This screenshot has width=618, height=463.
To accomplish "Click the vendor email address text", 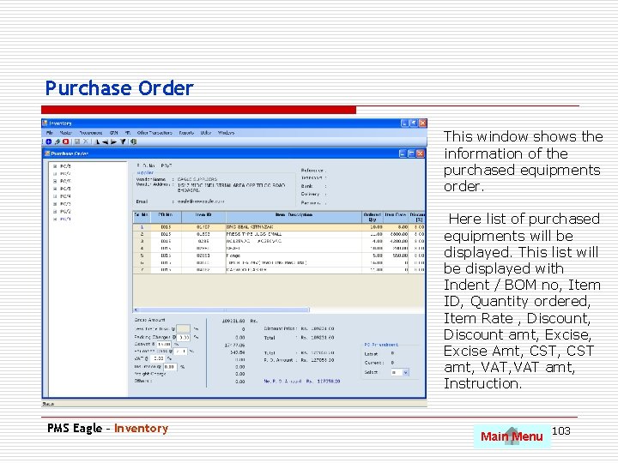I will pos(201,201).
